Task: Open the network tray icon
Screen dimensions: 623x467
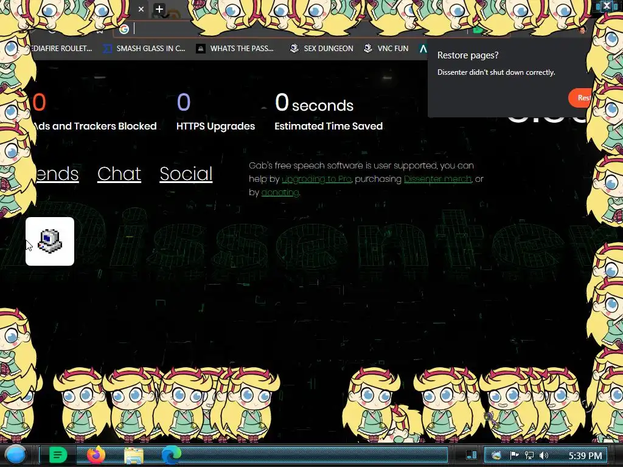Action: tap(529, 455)
